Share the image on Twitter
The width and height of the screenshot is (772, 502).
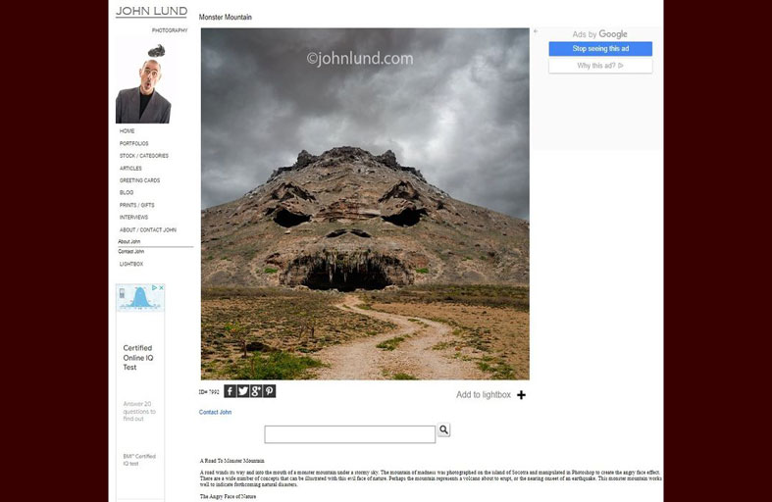pos(243,391)
